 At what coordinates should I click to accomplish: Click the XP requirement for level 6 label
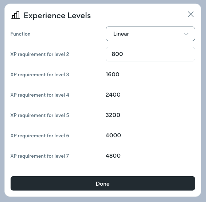(40, 136)
